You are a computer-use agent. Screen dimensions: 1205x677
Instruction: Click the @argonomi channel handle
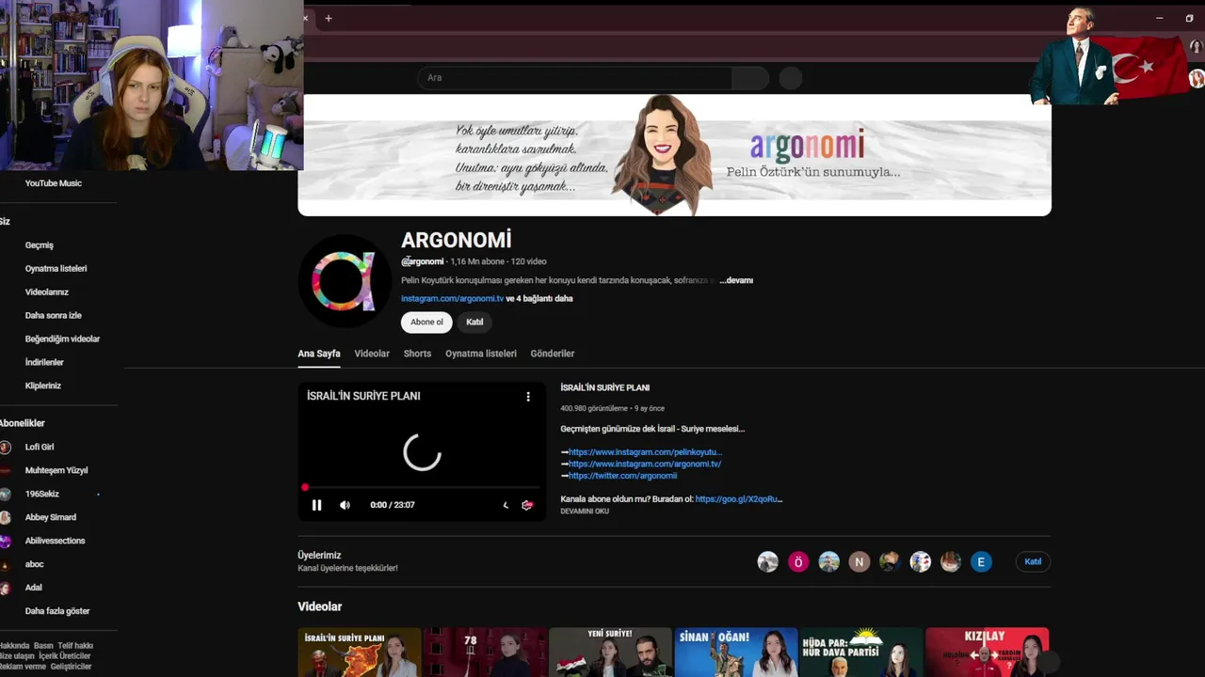point(423,261)
